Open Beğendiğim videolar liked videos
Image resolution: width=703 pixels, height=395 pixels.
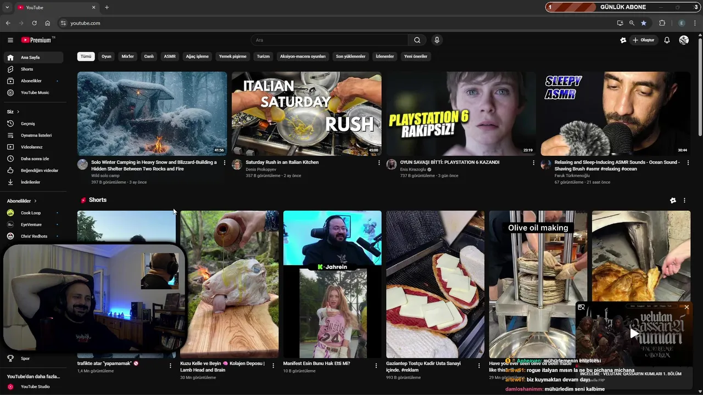point(34,171)
